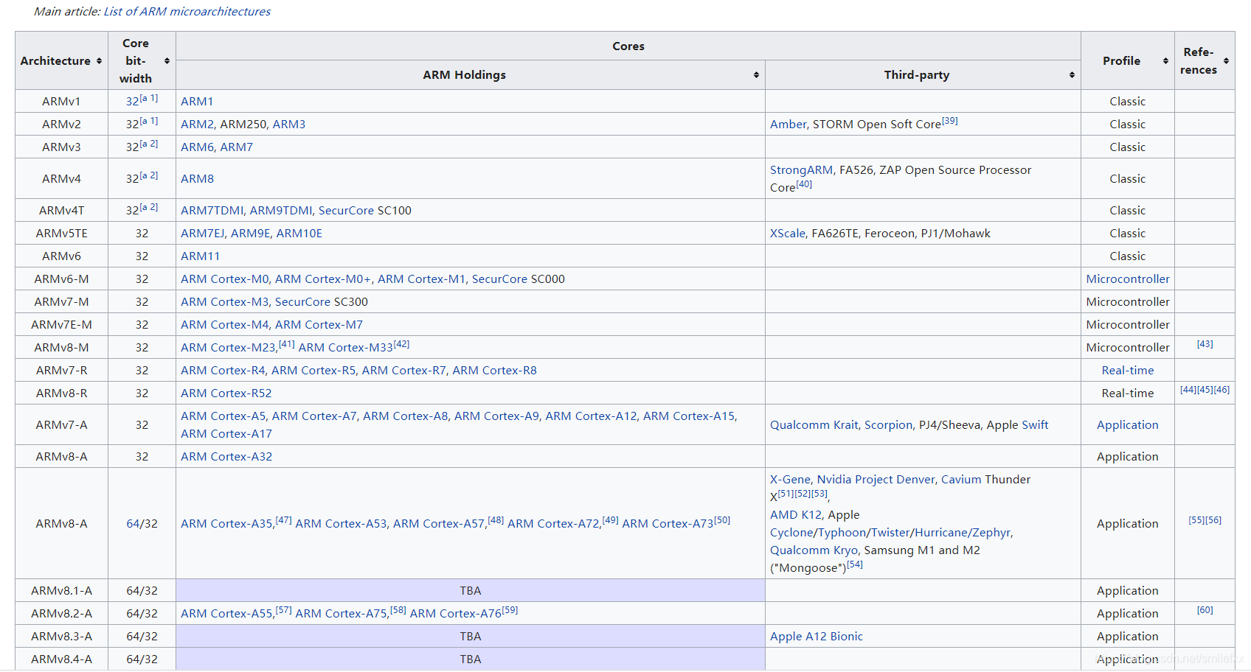
Task: Open the ARM8 link
Action: [197, 179]
